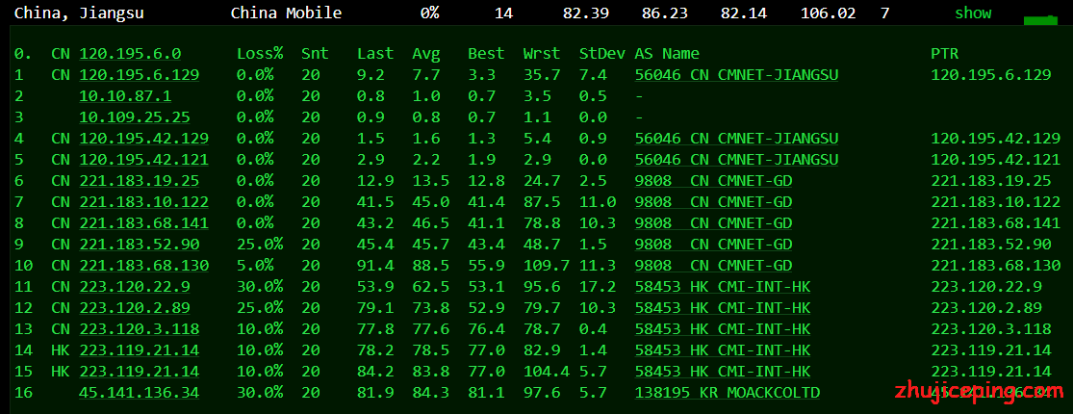This screenshot has height=414, width=1073.
Task: Click the PTR entry 120.195.6.129 in hop 1
Action: pyautogui.click(x=991, y=75)
